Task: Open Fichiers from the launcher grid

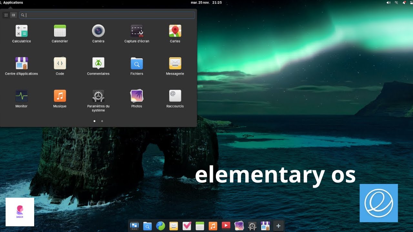Action: (x=136, y=66)
